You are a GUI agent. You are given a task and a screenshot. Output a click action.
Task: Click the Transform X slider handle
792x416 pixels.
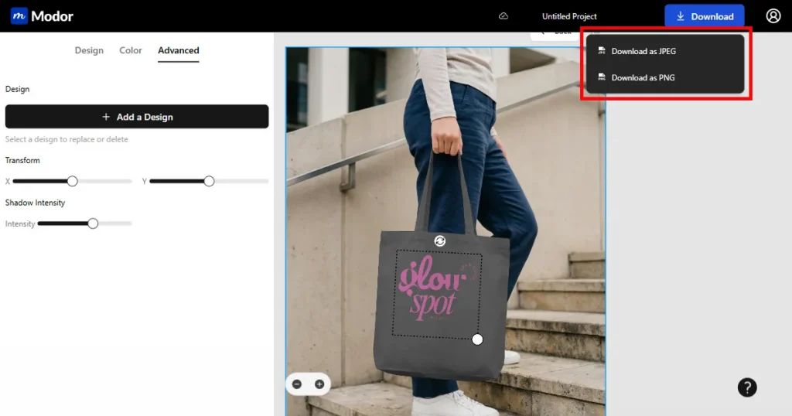click(72, 181)
